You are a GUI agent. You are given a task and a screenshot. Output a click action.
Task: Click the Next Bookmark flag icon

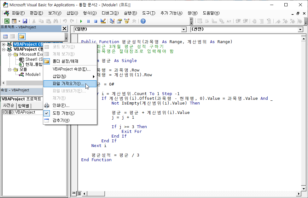coord(285,21)
